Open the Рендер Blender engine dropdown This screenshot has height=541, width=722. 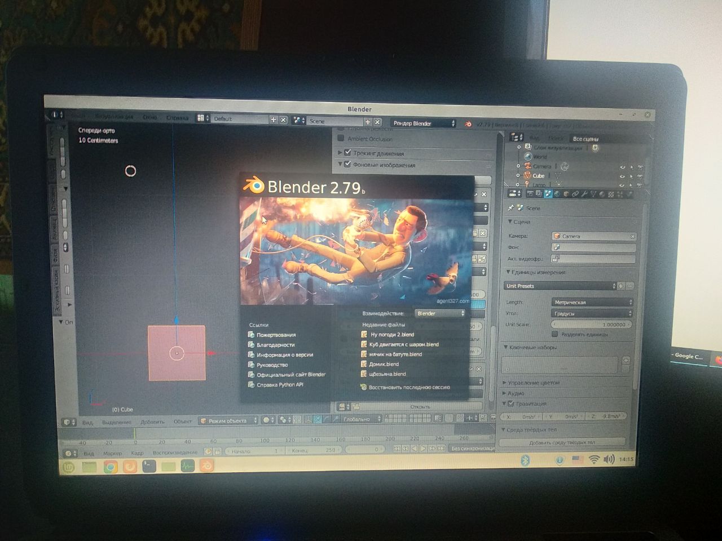point(424,123)
